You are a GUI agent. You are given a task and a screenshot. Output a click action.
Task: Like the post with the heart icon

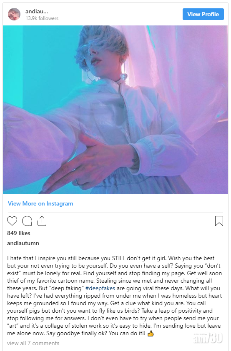(x=12, y=221)
